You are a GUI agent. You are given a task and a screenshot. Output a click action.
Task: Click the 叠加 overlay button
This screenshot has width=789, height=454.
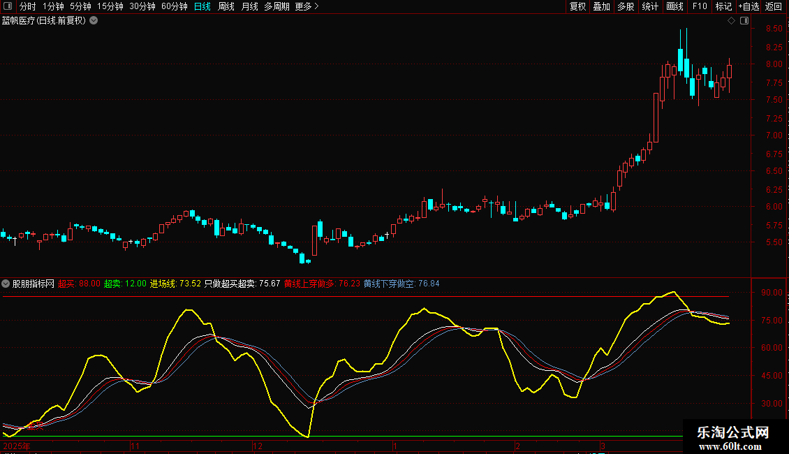point(601,6)
